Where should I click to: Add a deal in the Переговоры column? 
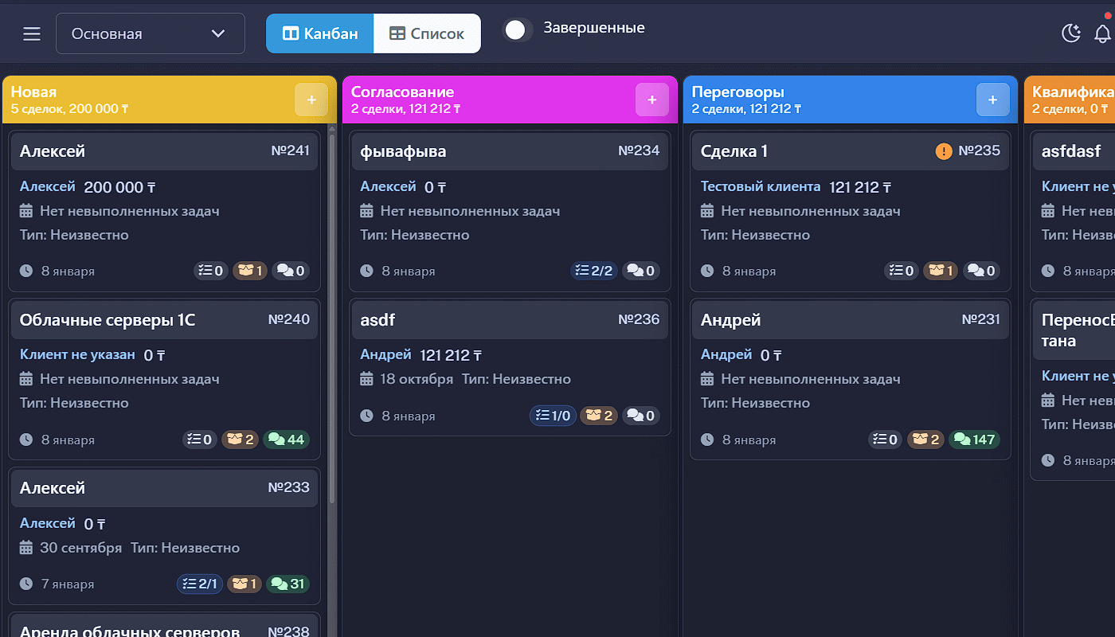click(992, 100)
